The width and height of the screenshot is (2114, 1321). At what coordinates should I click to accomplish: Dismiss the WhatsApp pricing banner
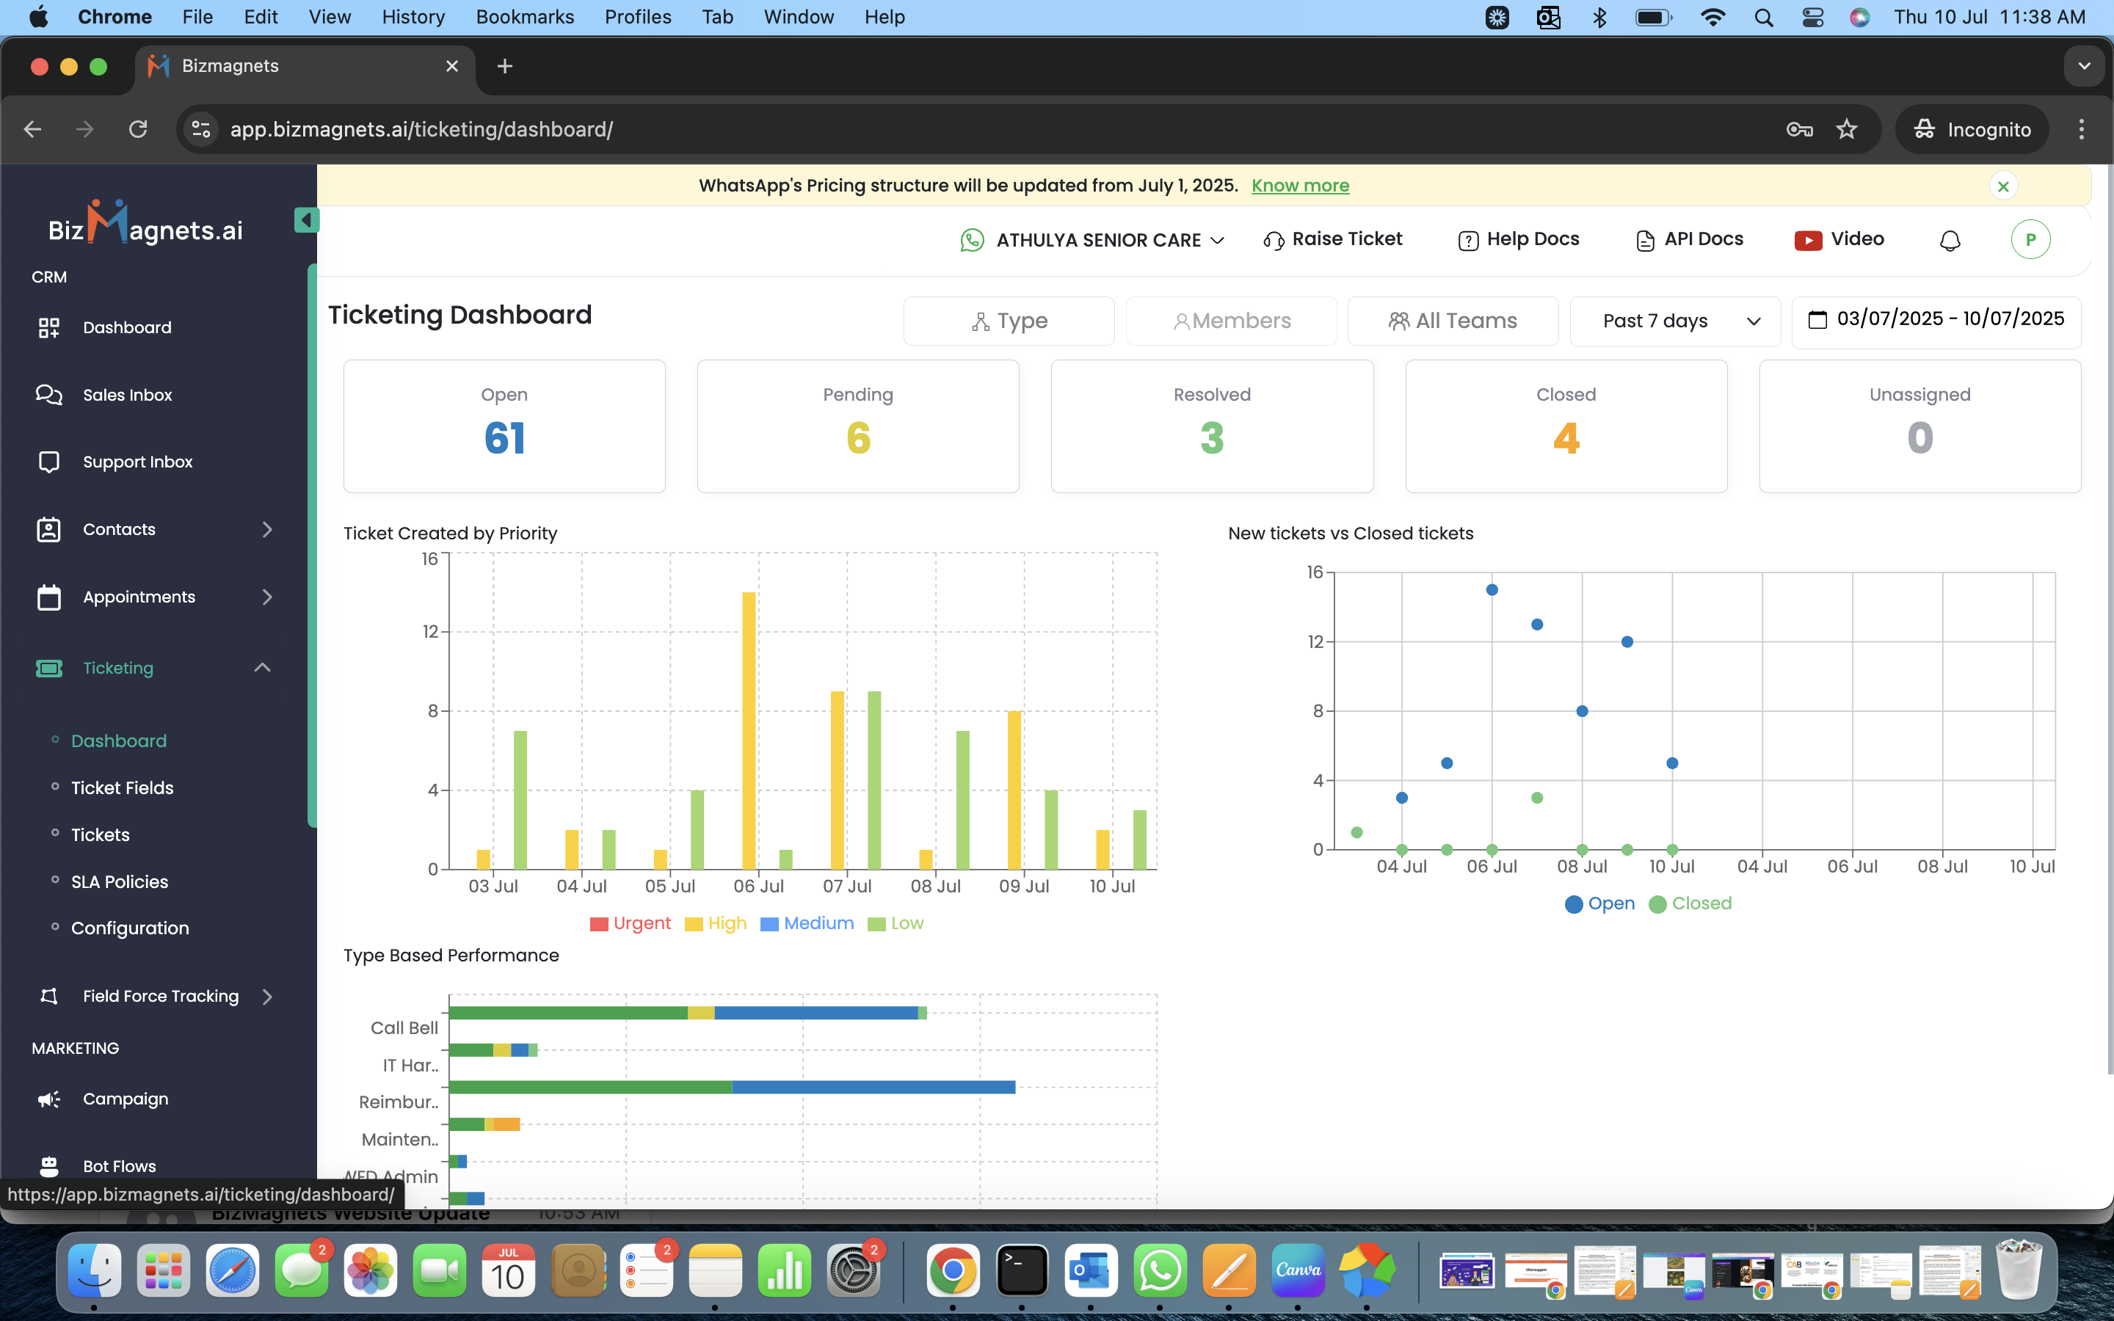point(2003,185)
